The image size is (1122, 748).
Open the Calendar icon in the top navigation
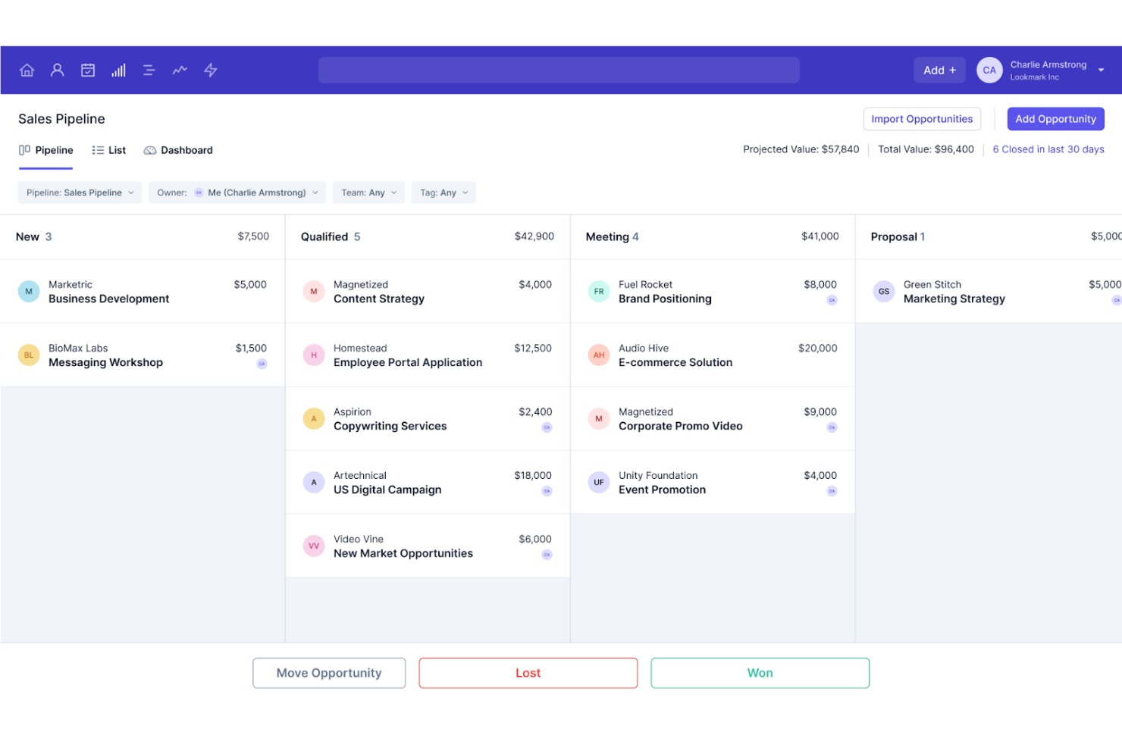click(x=87, y=70)
